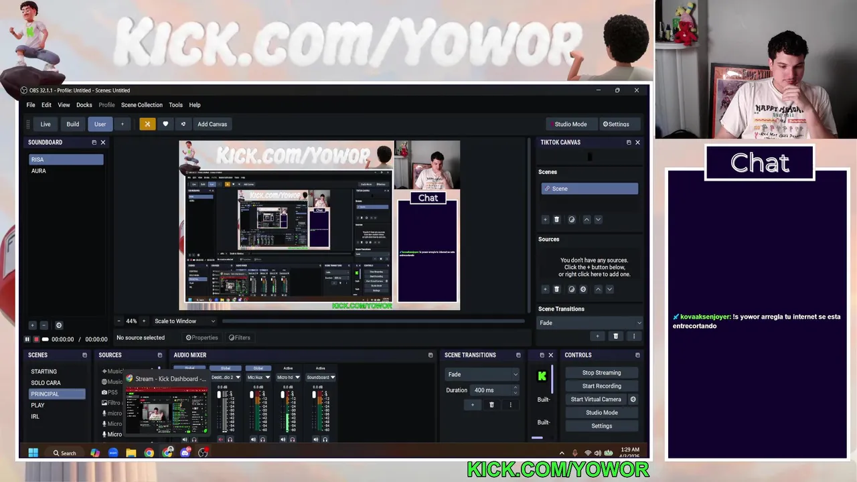Switch to the Live layout
857x482 pixels.
click(46, 124)
